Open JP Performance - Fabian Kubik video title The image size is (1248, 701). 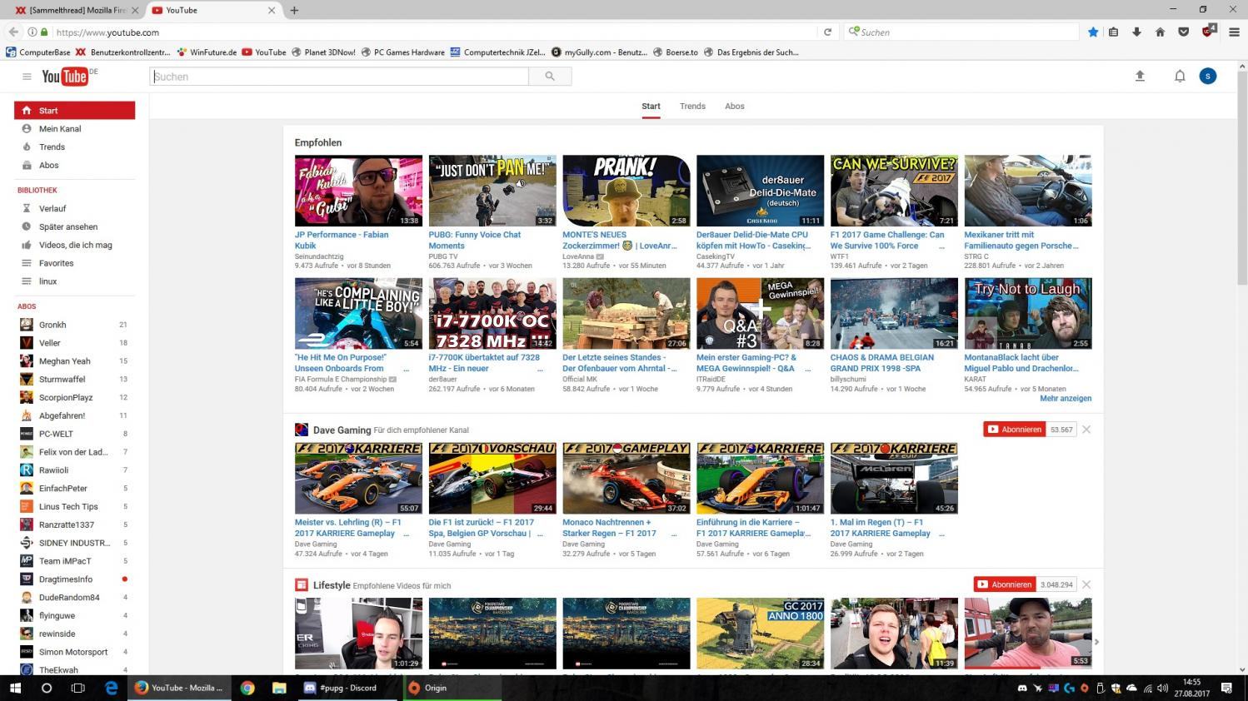pos(342,240)
